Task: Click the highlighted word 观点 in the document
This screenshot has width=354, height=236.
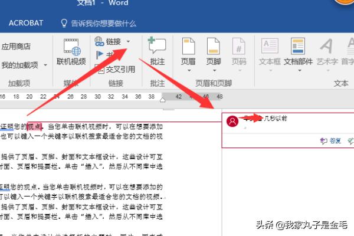Action: (34, 126)
